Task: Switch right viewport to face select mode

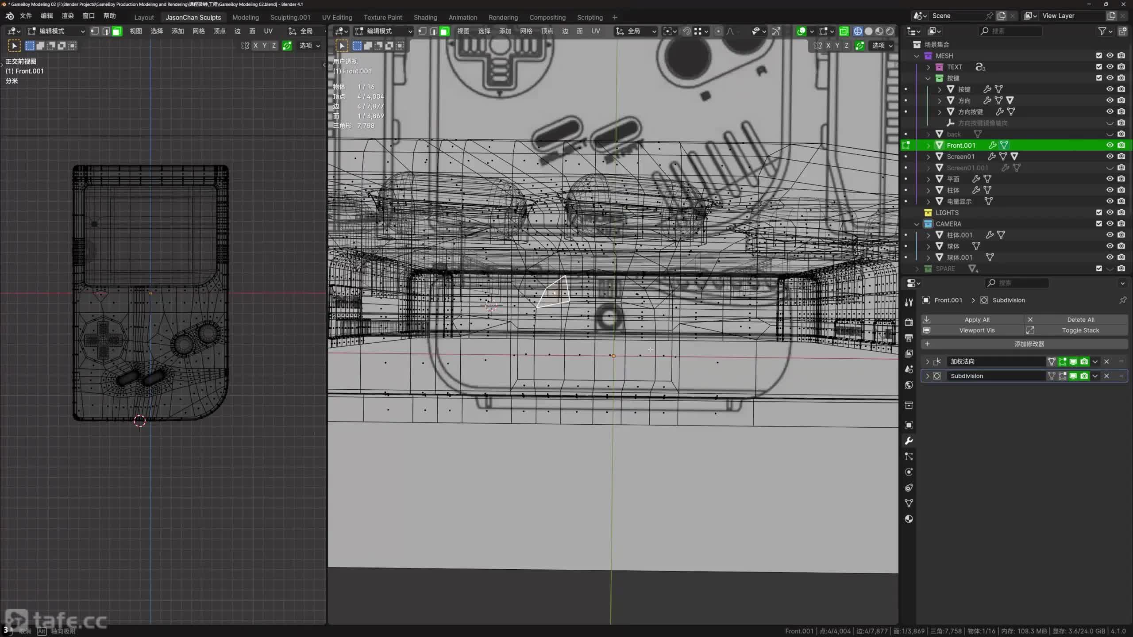Action: (445, 31)
